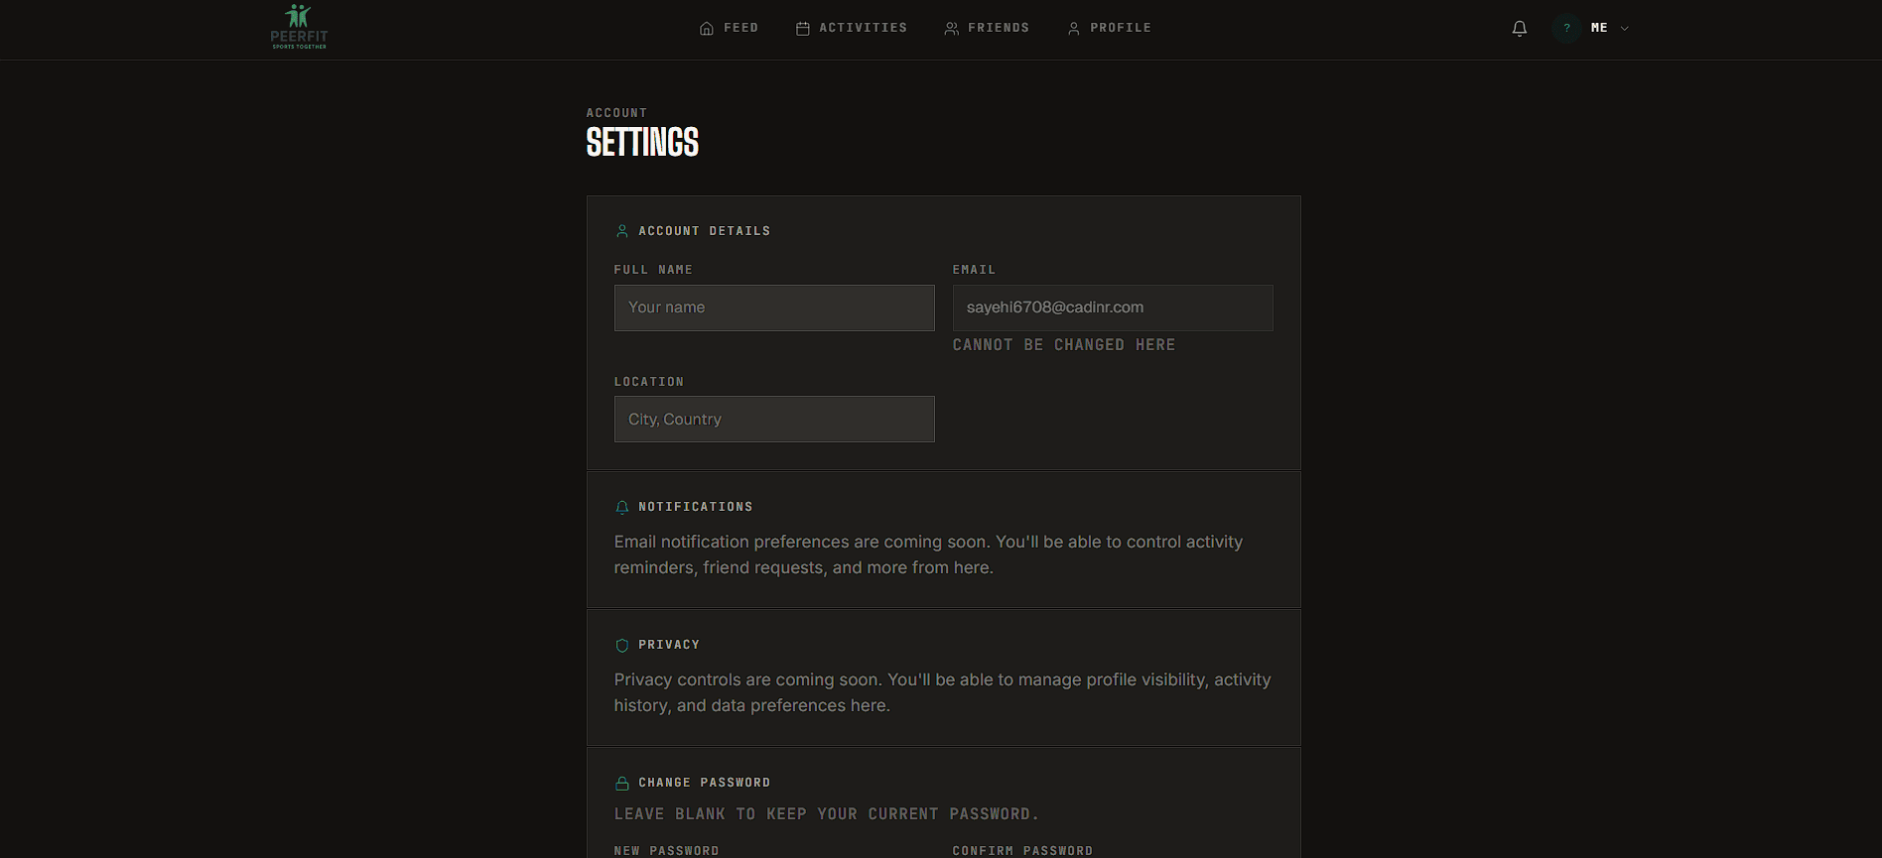Focus the Location City, Country field

(774, 419)
